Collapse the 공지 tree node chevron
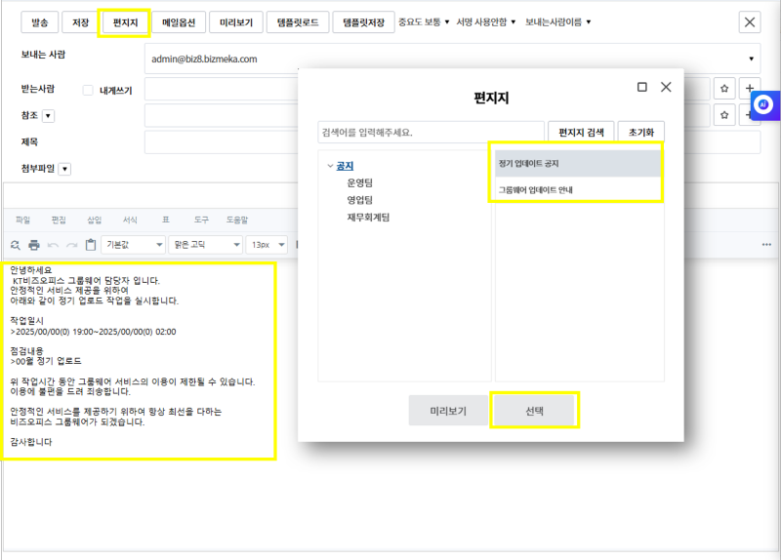Viewport: 781px width, 560px height. pos(330,166)
